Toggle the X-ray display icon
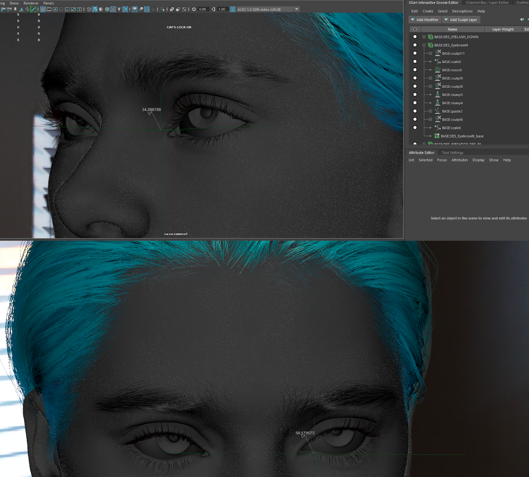The width and height of the screenshot is (529, 477). tap(172, 9)
